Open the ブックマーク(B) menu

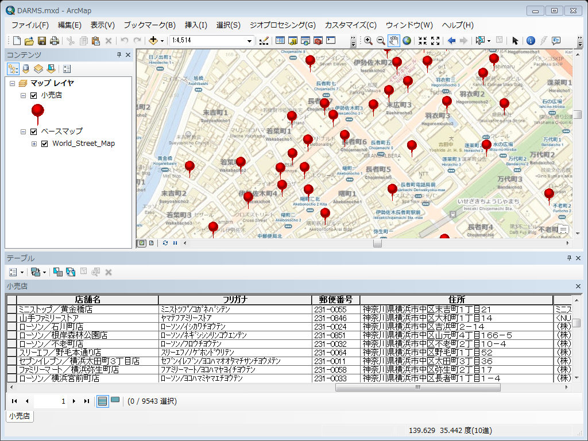pos(150,25)
